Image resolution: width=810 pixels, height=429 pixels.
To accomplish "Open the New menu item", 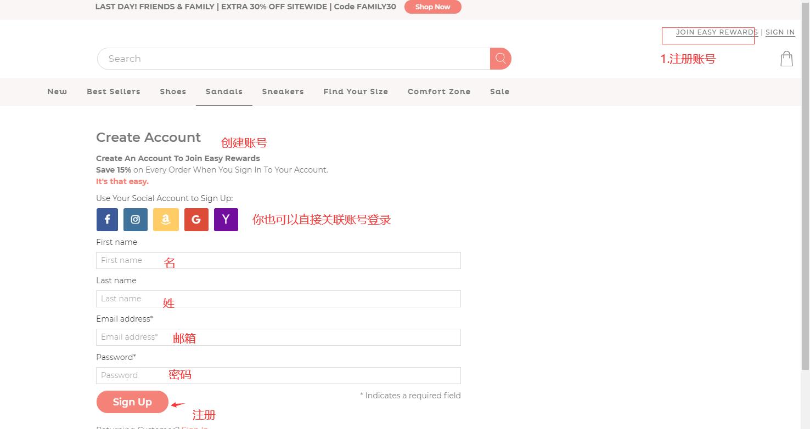I will coord(57,91).
